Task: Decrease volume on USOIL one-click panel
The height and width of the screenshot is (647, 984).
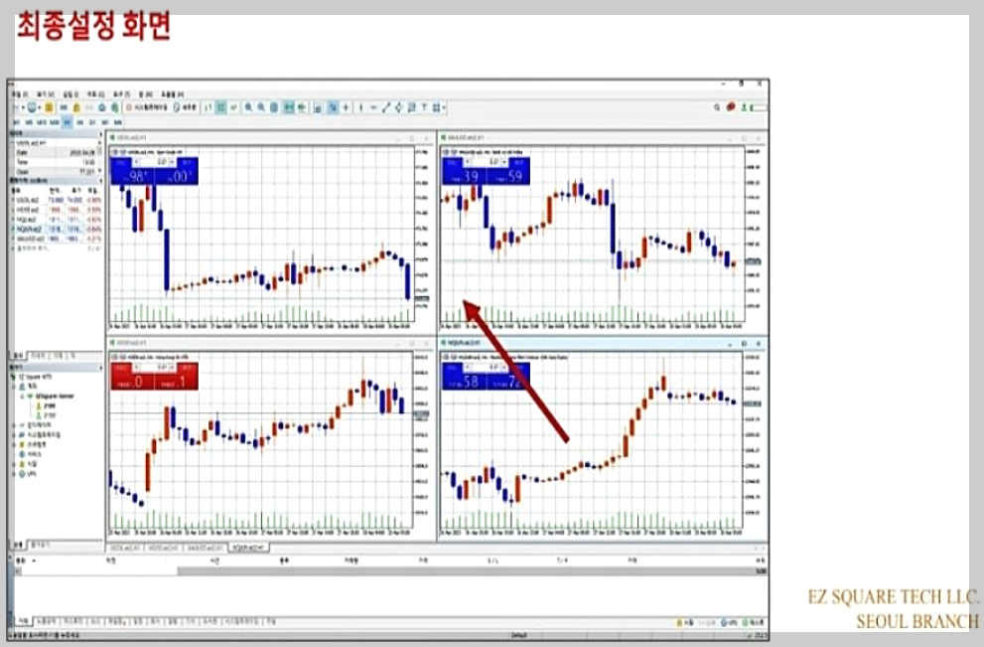Action: tap(136, 162)
